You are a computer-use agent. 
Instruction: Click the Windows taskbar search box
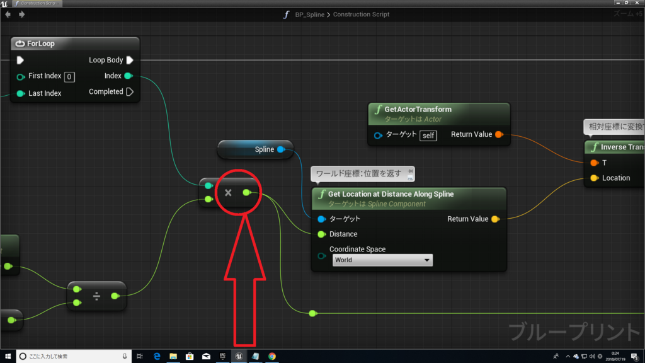click(x=74, y=357)
